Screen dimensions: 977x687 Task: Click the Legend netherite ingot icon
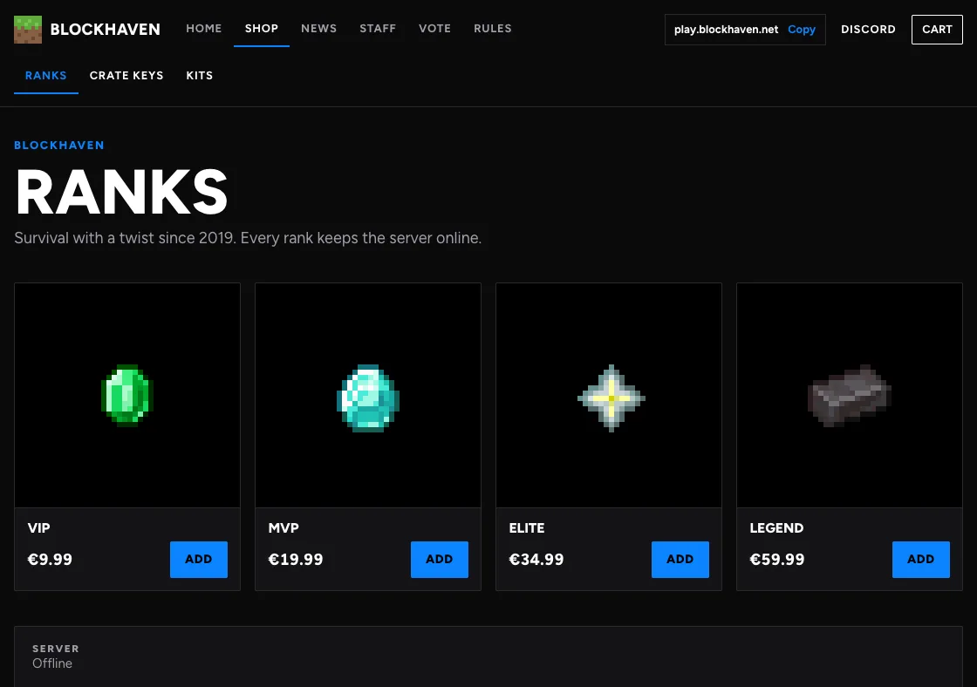pyautogui.click(x=850, y=396)
